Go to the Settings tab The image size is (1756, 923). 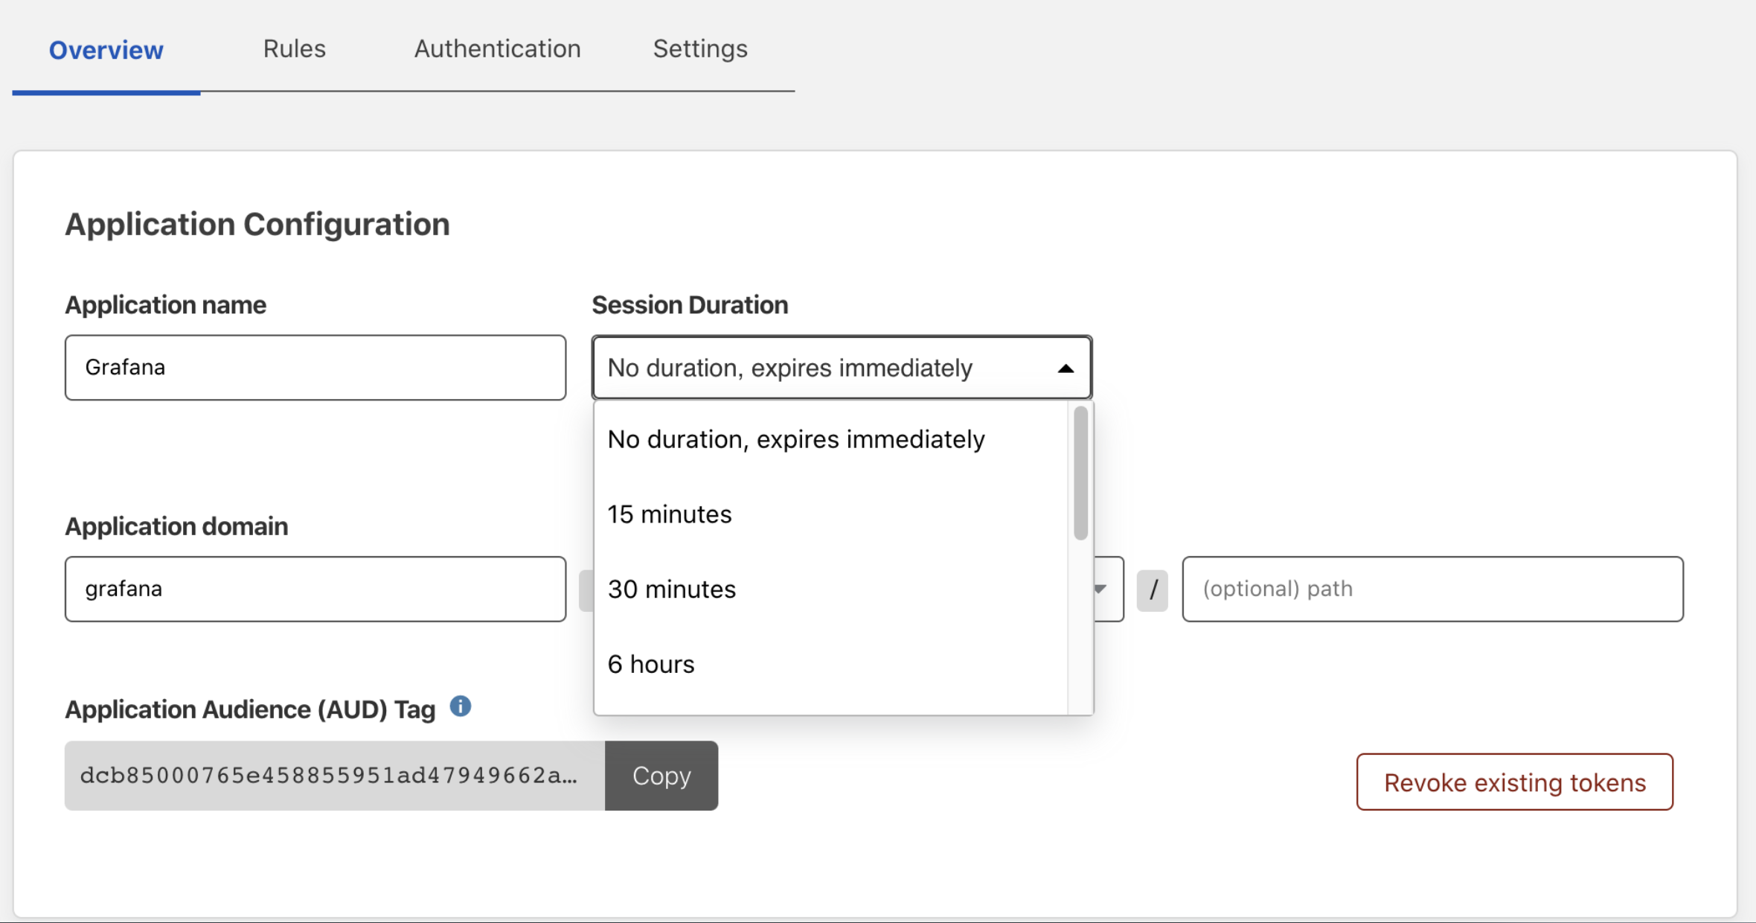click(700, 48)
